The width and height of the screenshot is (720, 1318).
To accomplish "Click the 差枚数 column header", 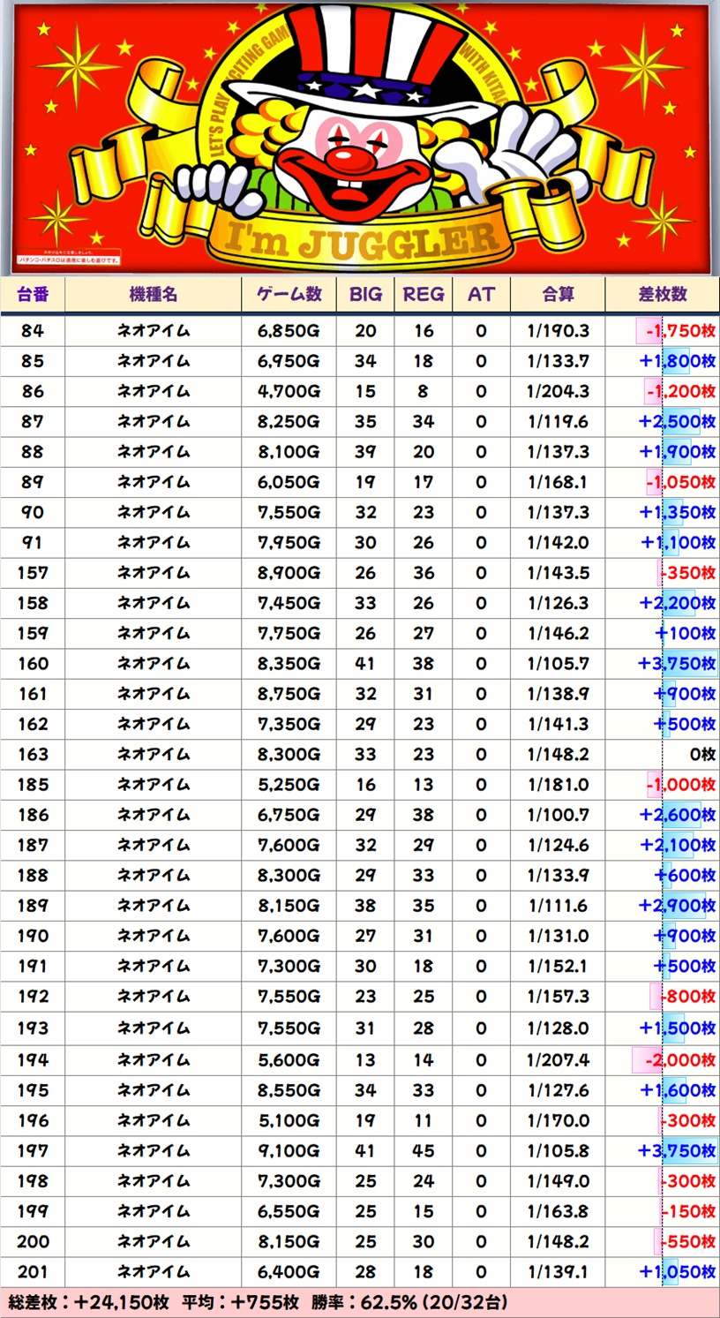I will click(662, 295).
